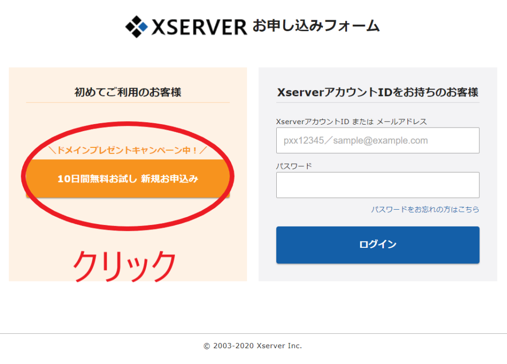Click the XserverアカウントID または メールアドレス label

(352, 122)
